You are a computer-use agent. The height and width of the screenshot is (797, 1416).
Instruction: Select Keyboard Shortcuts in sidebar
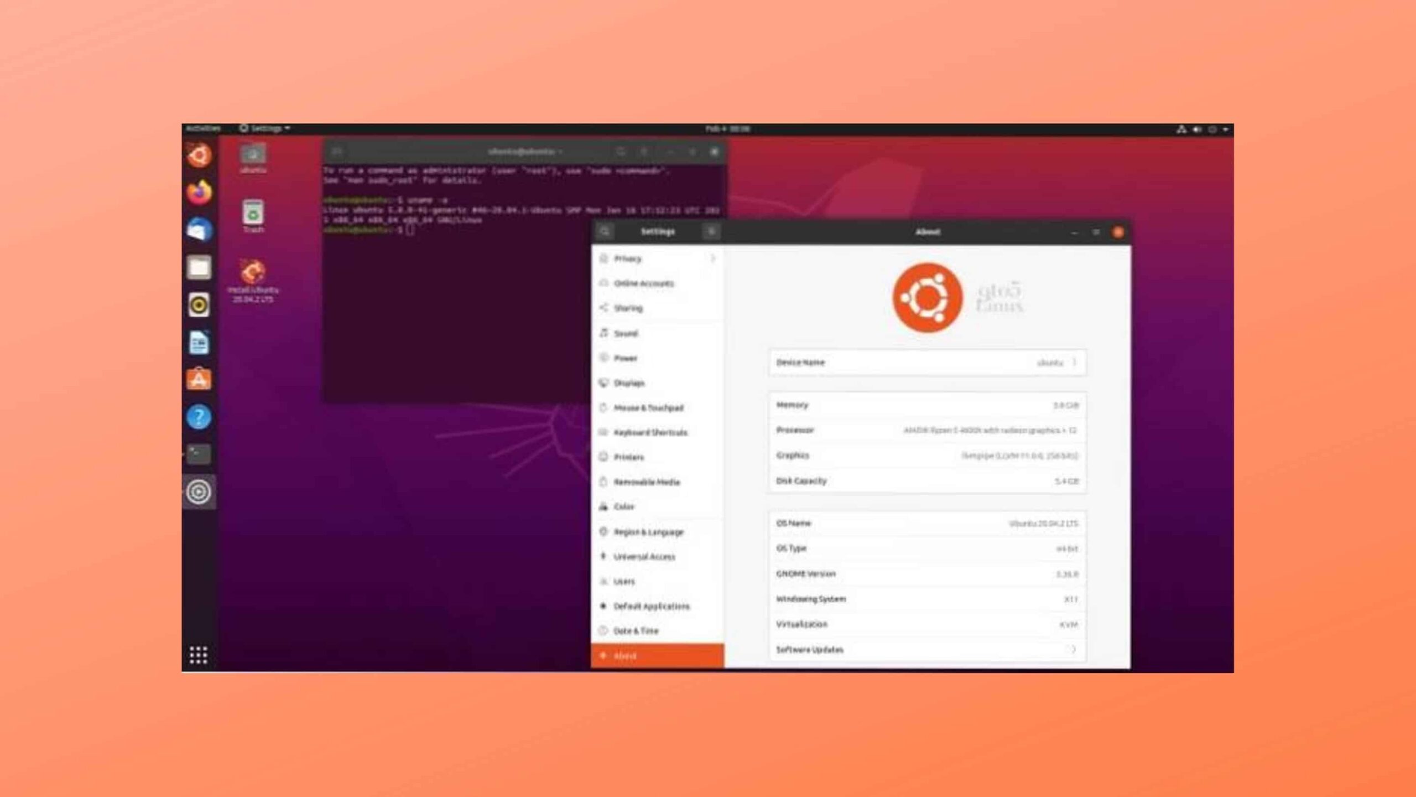coord(658,432)
